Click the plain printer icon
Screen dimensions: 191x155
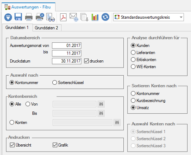click(x=29, y=17)
